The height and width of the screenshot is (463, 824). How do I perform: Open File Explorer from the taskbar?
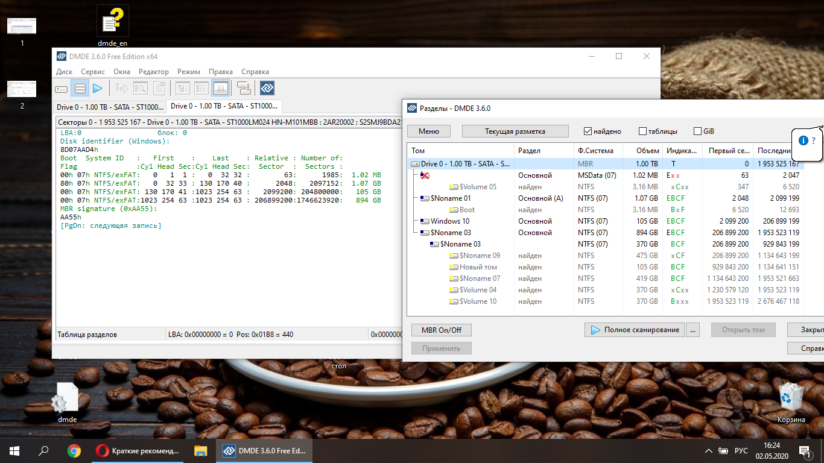pos(201,450)
